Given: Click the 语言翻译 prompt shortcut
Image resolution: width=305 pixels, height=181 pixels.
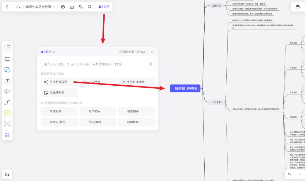Looking at the screenshot, I should point(136,111).
